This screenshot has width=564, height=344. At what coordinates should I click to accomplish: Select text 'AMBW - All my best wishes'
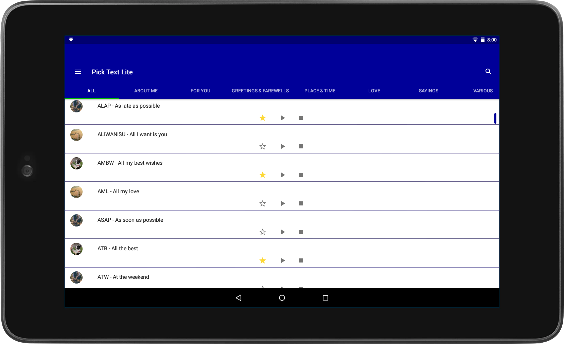(130, 163)
